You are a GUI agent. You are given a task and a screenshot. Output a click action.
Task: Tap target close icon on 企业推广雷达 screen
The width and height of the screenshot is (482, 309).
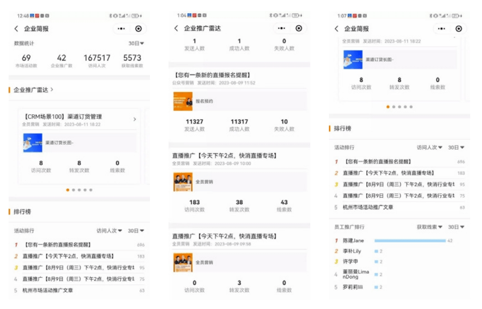299,28
